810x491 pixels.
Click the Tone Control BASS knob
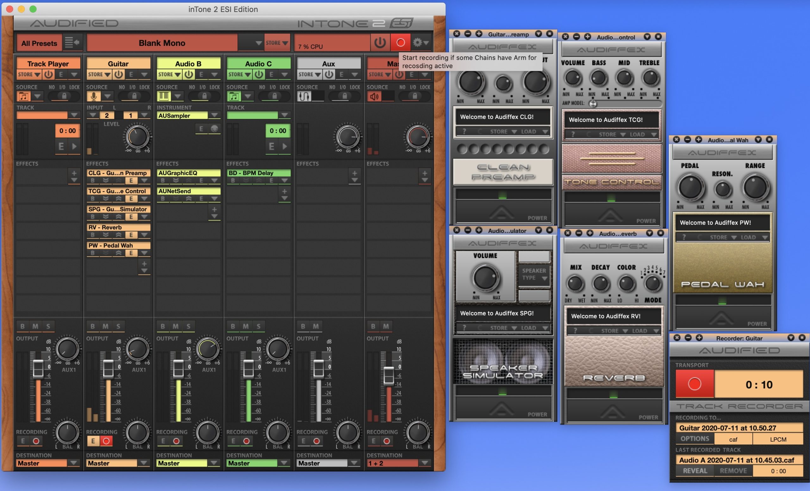(598, 78)
